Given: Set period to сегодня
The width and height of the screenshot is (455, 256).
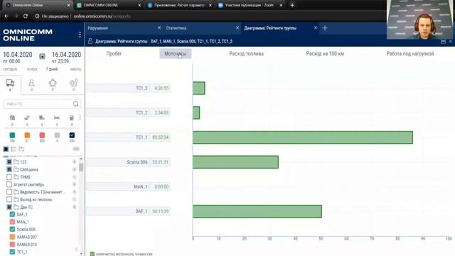Looking at the screenshot, I should 10,69.
